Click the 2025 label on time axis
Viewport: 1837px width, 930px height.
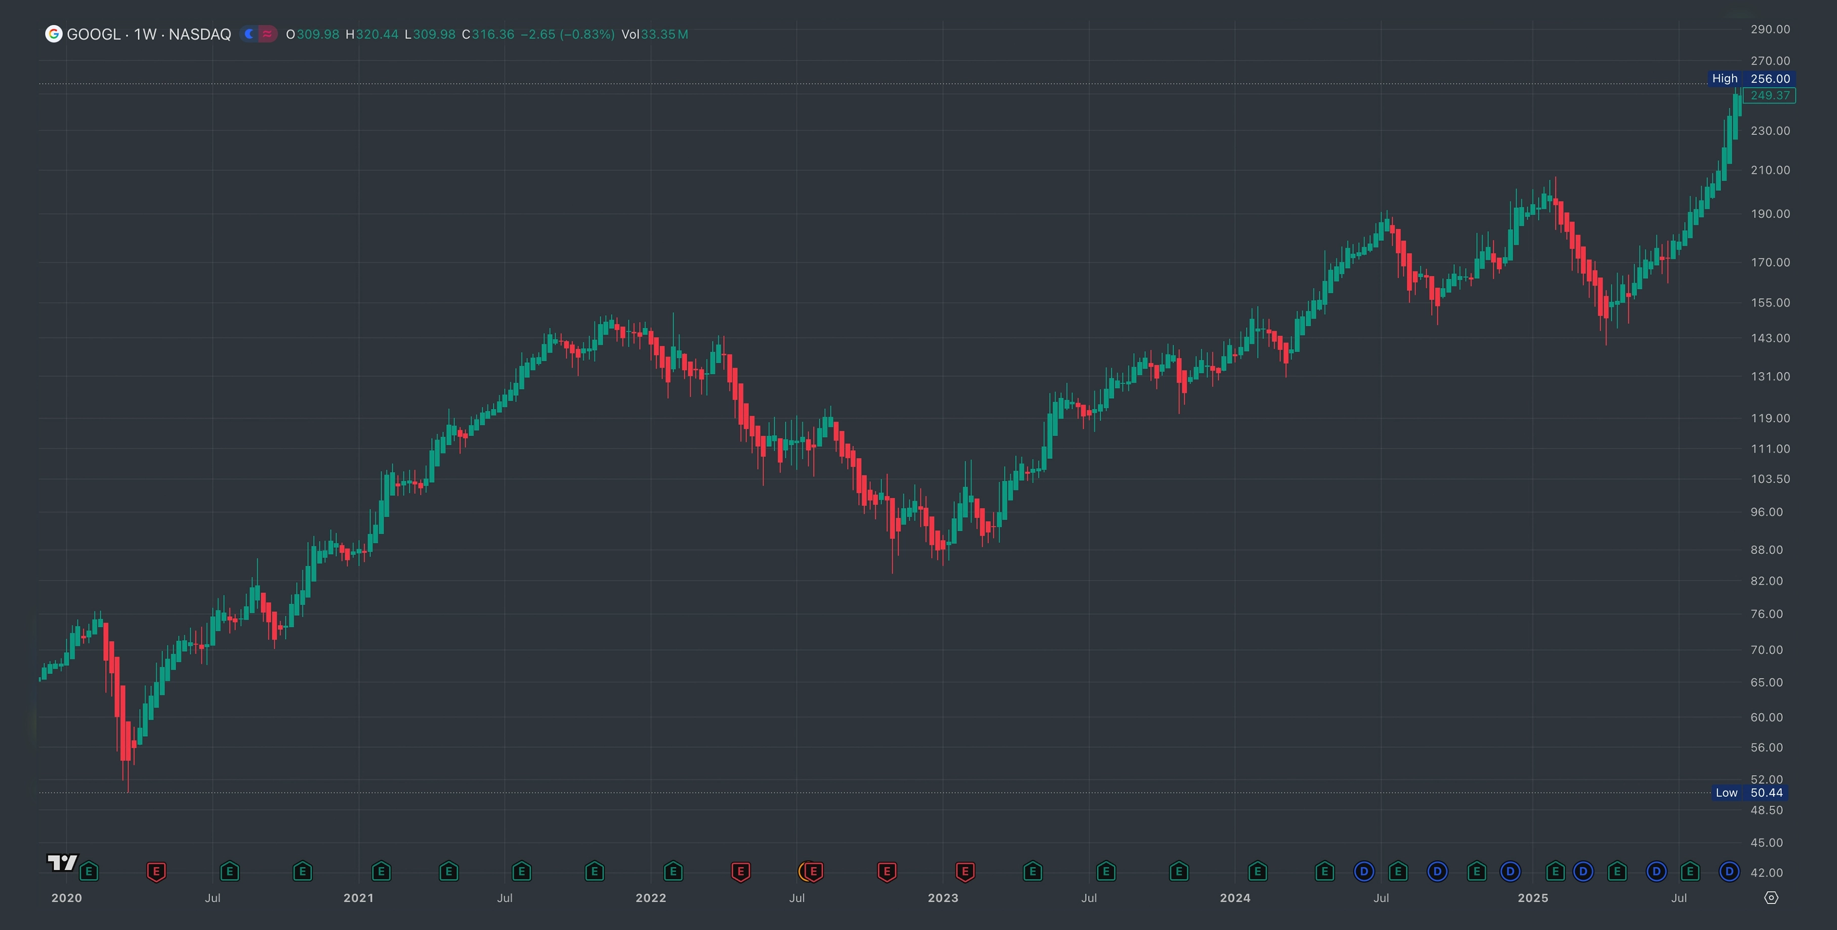[x=1532, y=898]
